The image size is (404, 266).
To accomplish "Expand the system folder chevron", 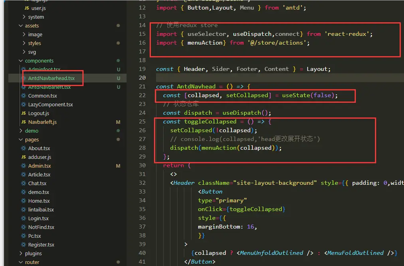I will click(24, 17).
